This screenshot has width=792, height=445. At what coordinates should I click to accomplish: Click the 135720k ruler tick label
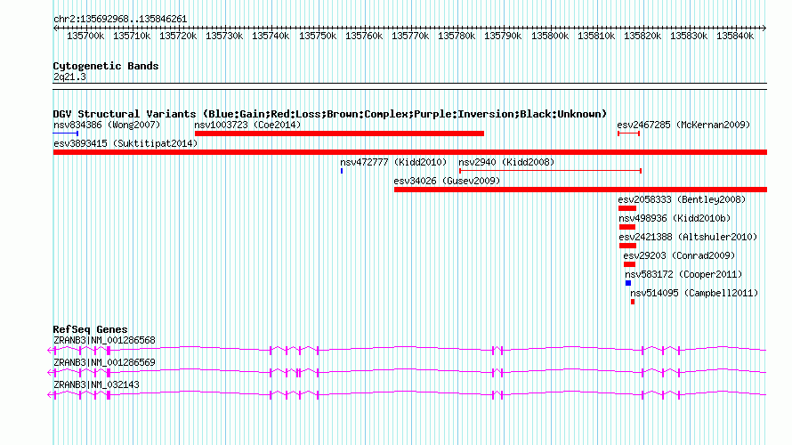tap(178, 36)
